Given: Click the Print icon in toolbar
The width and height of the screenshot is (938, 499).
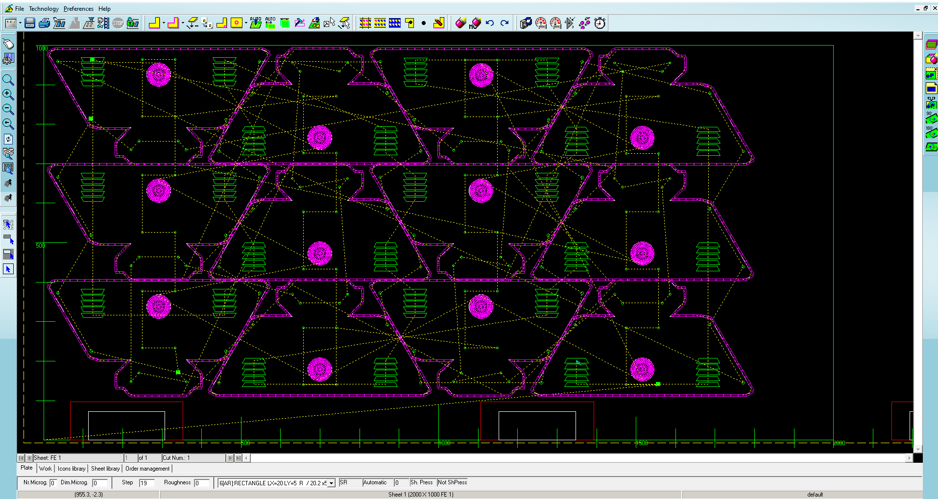Looking at the screenshot, I should pos(44,23).
